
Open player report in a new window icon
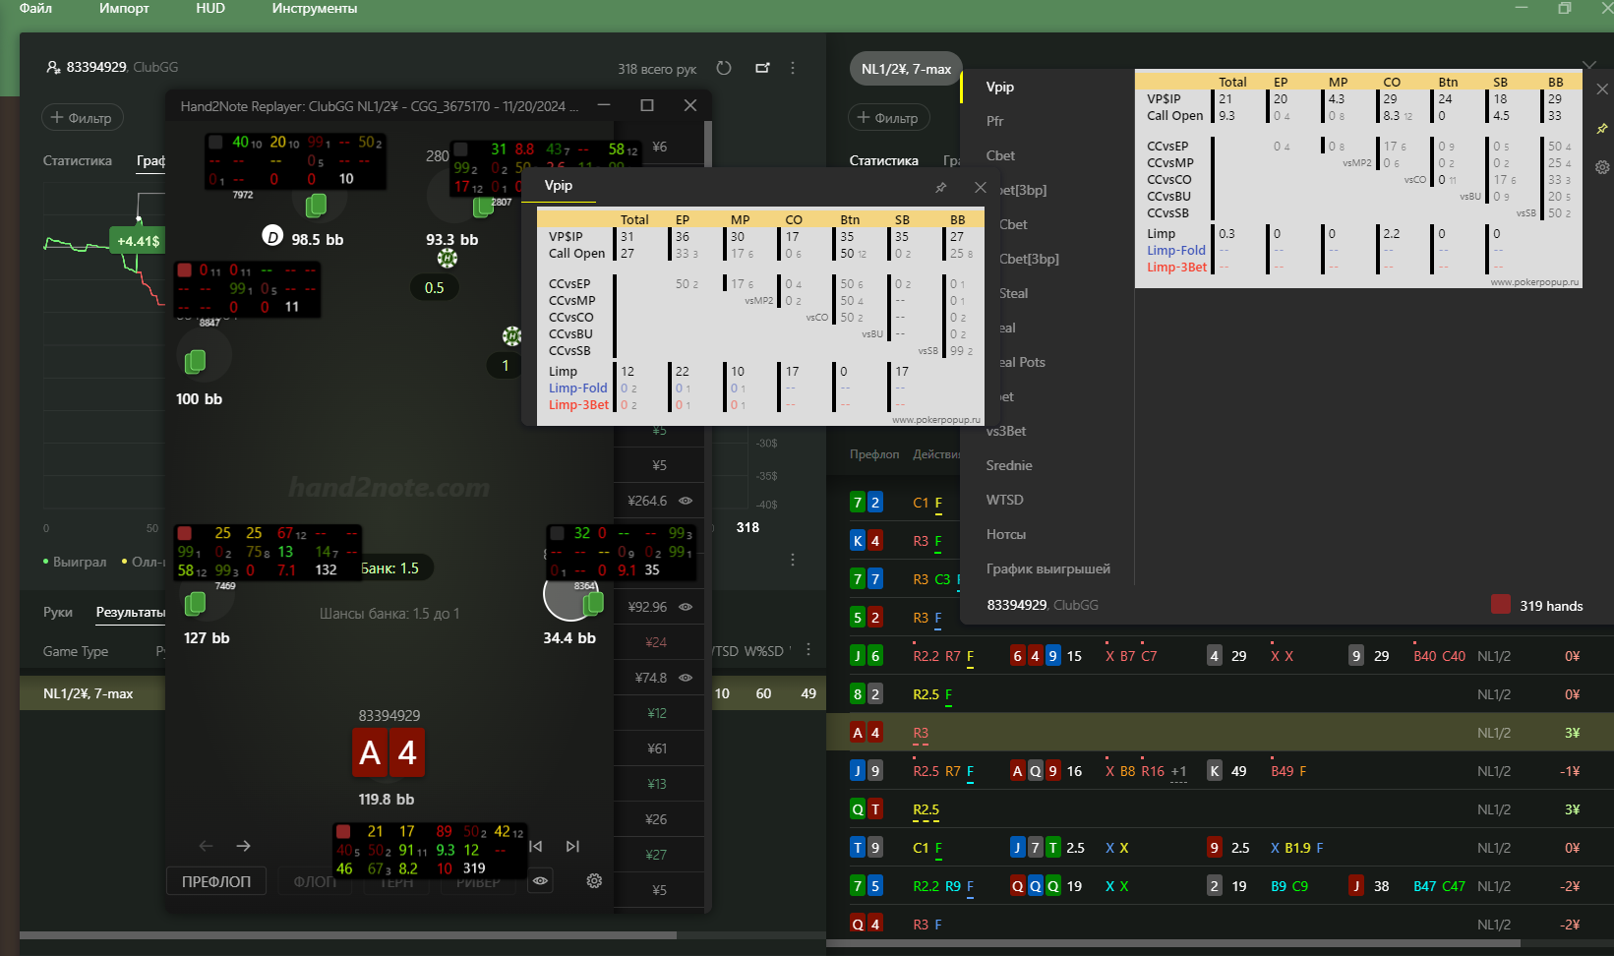point(762,68)
